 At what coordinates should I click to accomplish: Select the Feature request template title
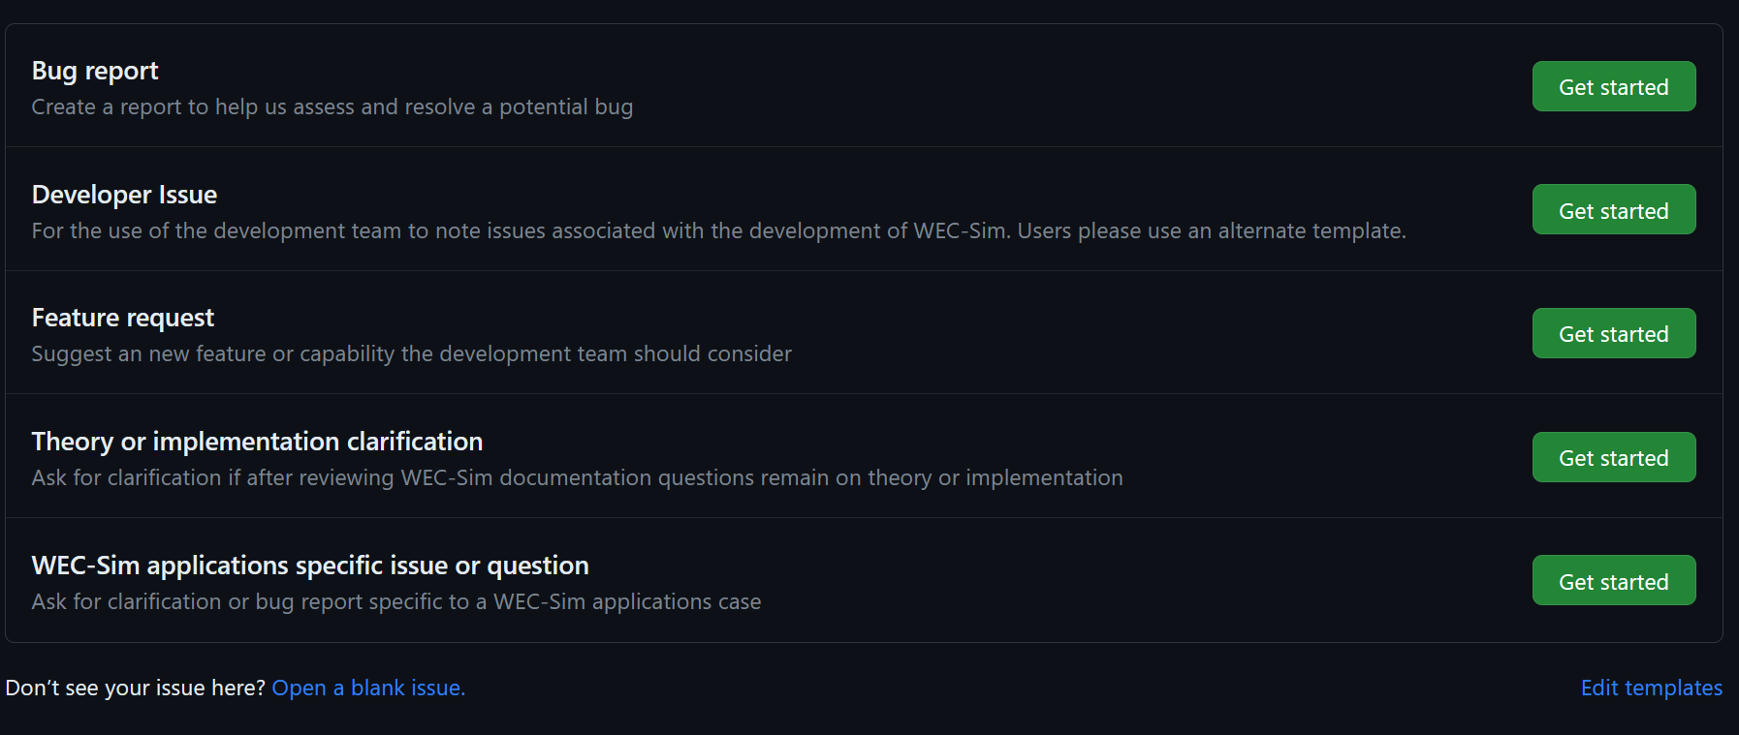[x=122, y=317]
